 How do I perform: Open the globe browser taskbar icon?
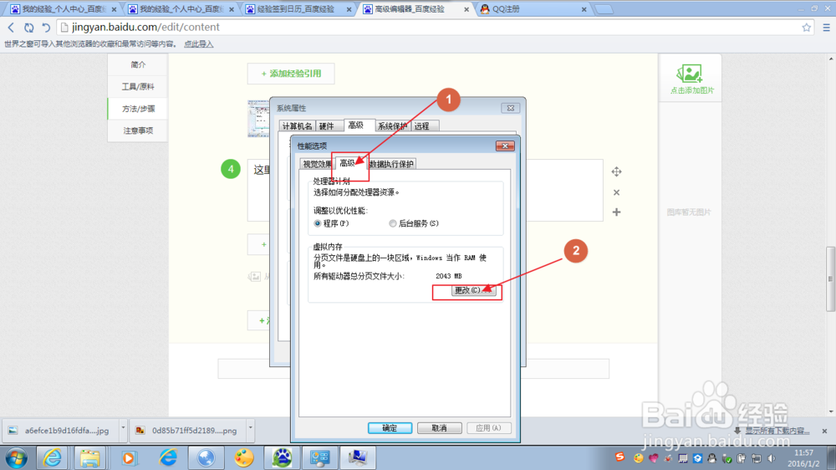tap(206, 457)
